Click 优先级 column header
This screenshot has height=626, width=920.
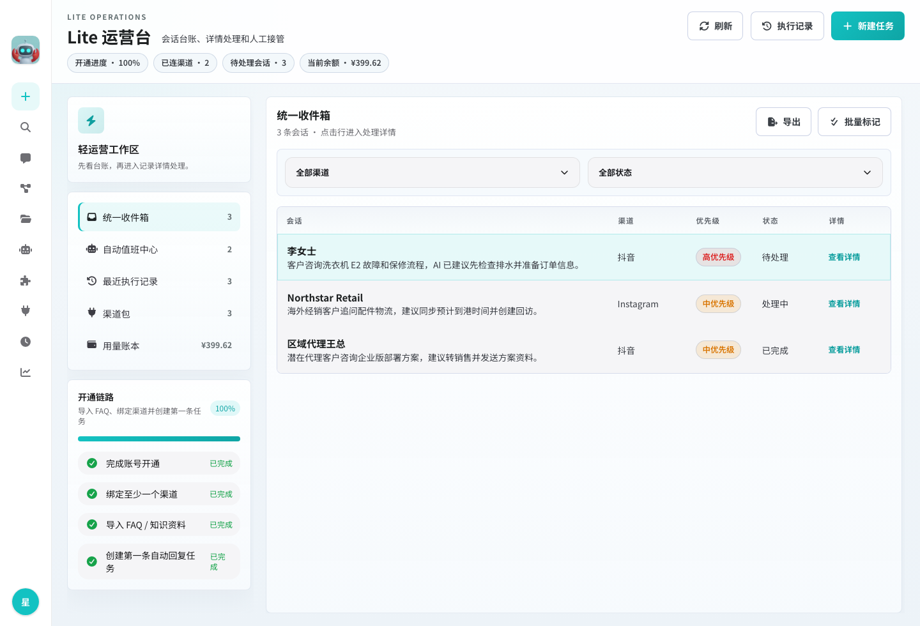(707, 221)
